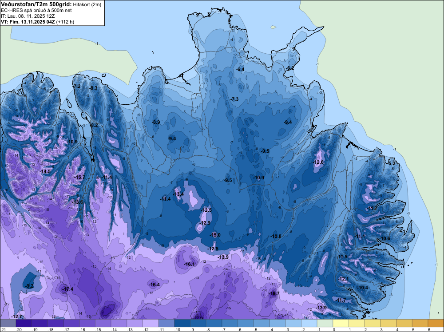Select the -8.9 temperature value
Viewport: 444px width, 332px height.
(156, 122)
